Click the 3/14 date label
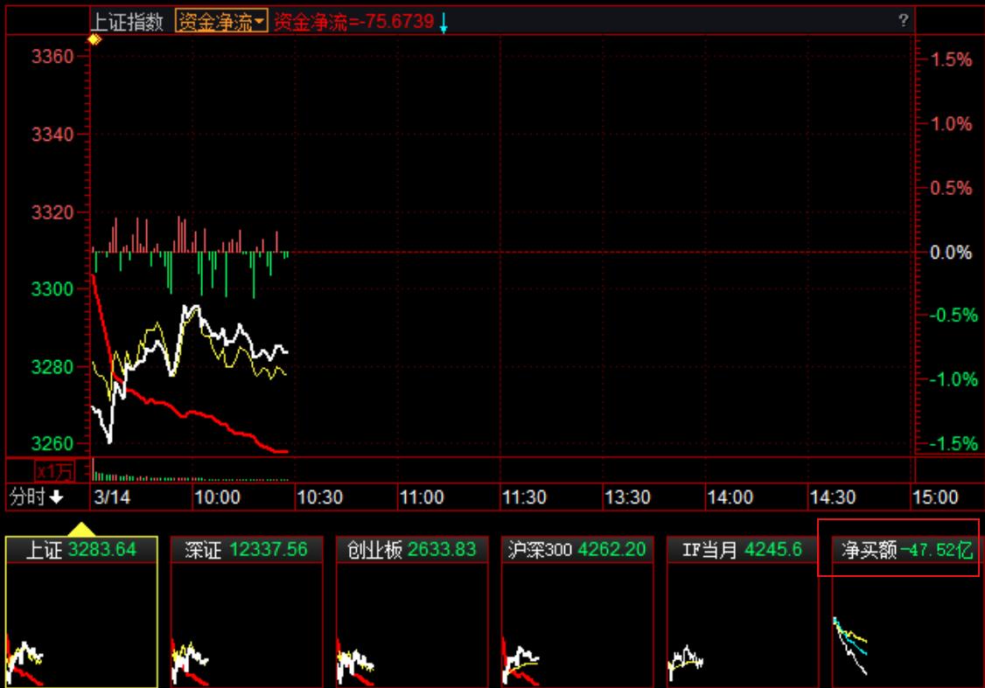985x688 pixels. (x=111, y=497)
